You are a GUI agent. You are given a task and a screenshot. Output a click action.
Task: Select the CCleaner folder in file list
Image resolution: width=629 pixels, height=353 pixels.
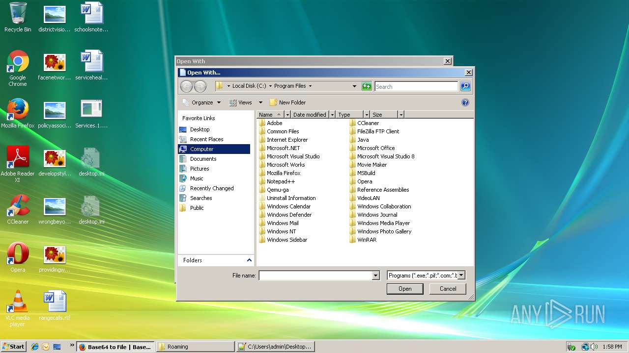(x=364, y=123)
